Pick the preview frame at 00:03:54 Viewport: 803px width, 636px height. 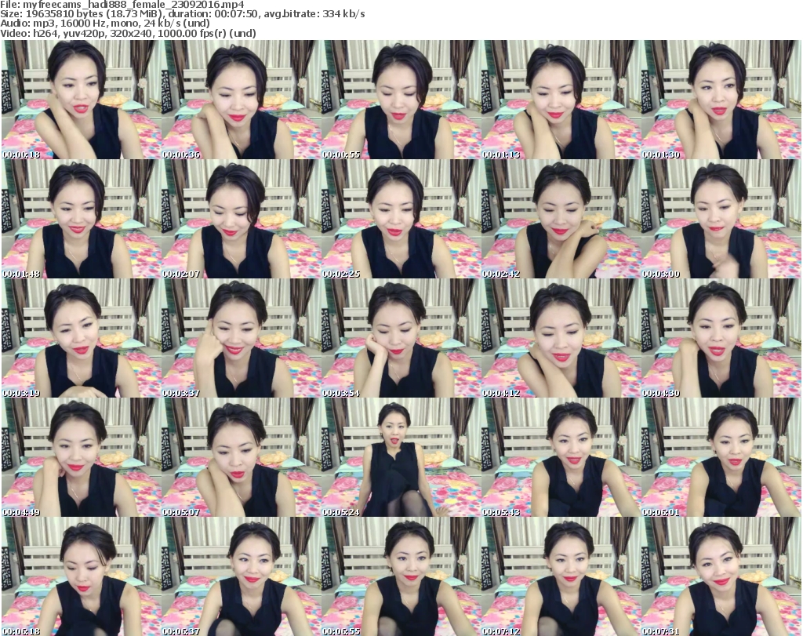[401, 339]
